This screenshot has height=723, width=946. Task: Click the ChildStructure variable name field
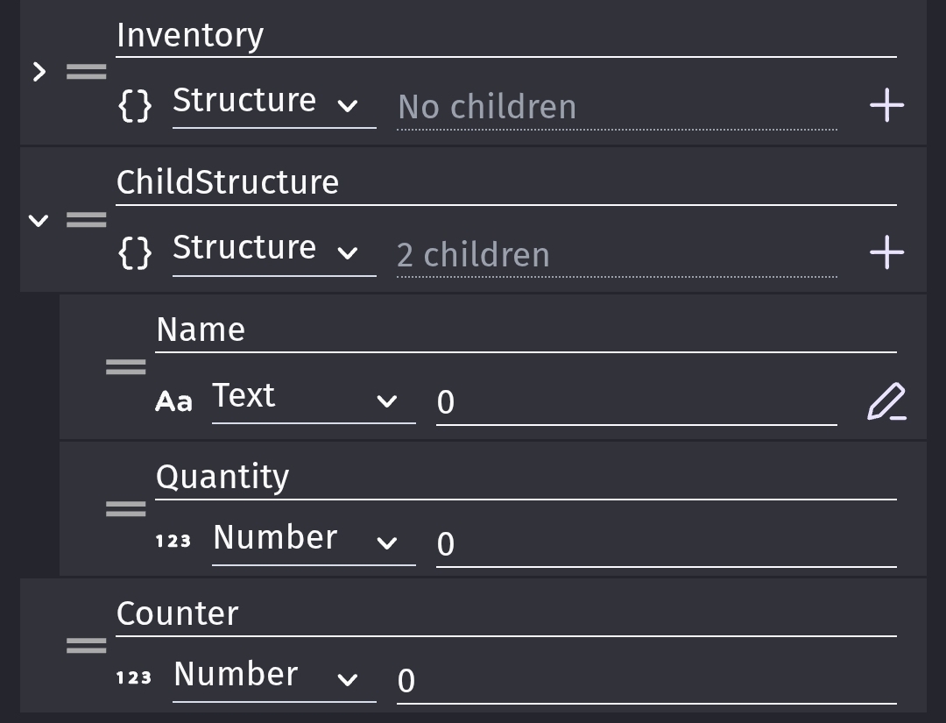[505, 184]
